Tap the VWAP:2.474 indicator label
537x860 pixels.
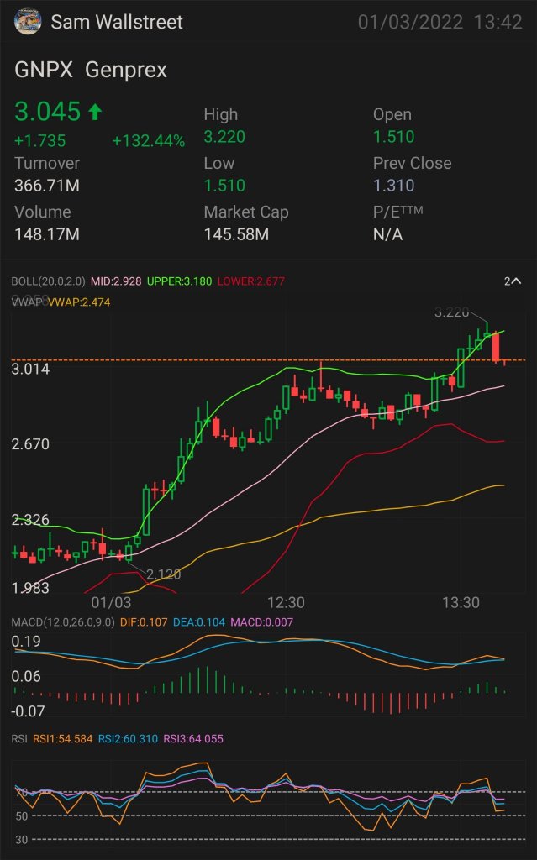[79, 302]
